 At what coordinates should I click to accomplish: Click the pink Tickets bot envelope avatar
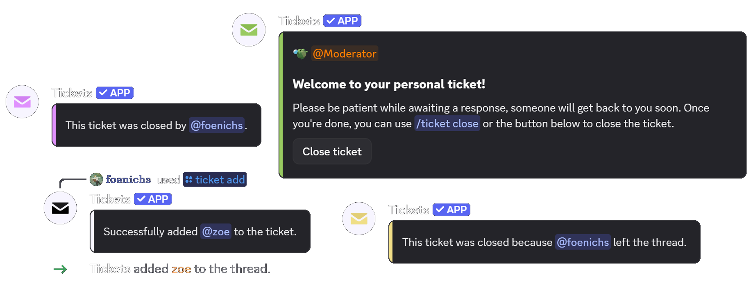pyautogui.click(x=22, y=101)
